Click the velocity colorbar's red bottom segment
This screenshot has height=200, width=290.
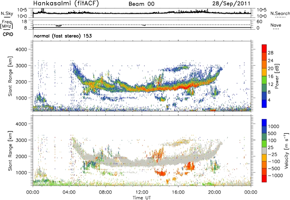click(264, 179)
